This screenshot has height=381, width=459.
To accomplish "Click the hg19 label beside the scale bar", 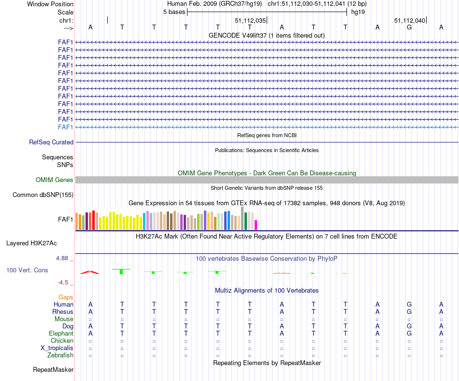I will click(x=358, y=12).
